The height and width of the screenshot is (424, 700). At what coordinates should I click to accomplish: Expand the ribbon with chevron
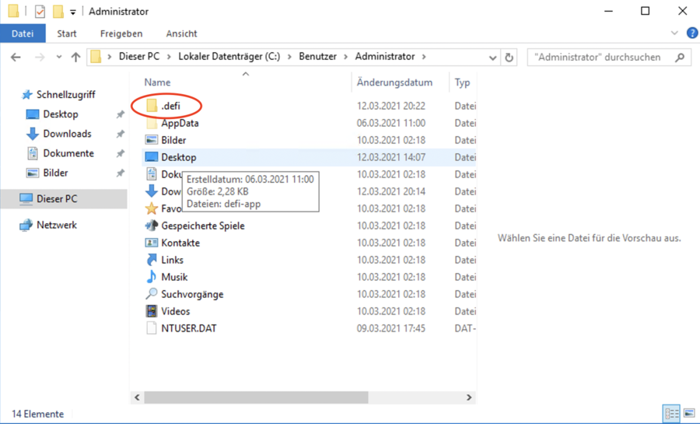pos(674,33)
